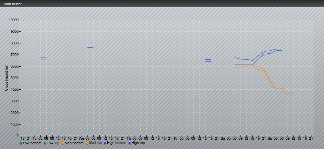The height and width of the screenshot is (149, 324).
Task: Toggle the 'Low bottom' legend label
Action: (x=32, y=143)
